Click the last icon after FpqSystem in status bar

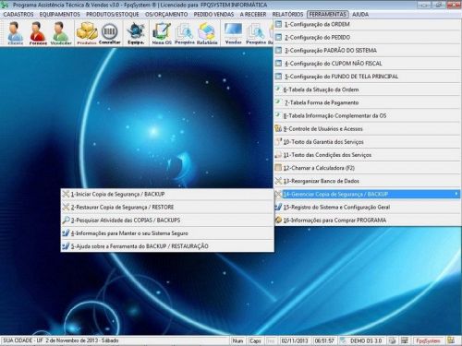point(451,340)
